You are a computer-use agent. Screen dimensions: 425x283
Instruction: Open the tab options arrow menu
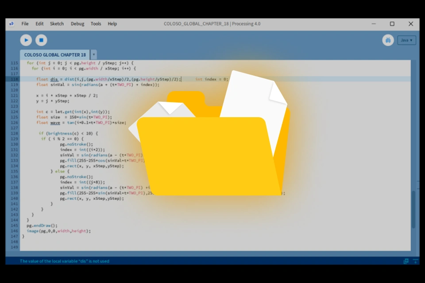(93, 55)
